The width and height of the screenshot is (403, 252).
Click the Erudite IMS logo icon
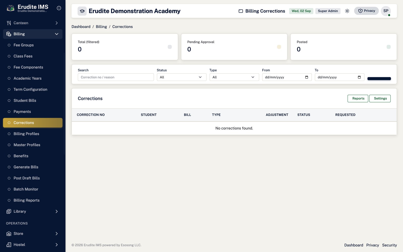pyautogui.click(x=10, y=8)
